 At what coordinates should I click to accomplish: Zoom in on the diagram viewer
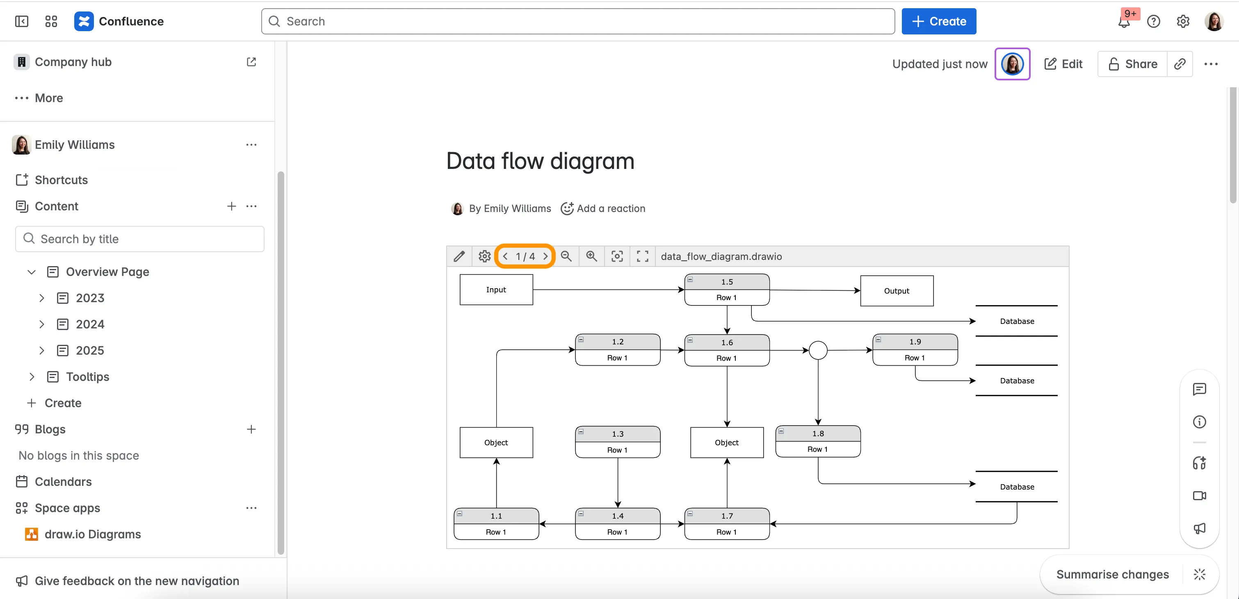pos(591,256)
